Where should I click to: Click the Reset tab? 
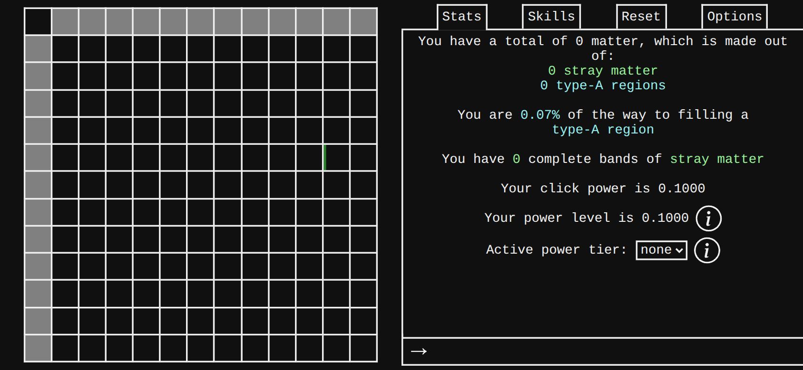coord(641,17)
